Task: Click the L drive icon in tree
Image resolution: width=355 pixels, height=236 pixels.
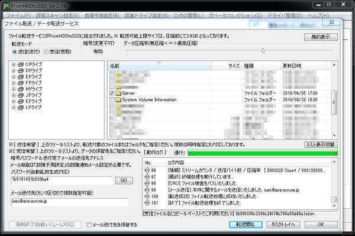Action: tap(21, 108)
